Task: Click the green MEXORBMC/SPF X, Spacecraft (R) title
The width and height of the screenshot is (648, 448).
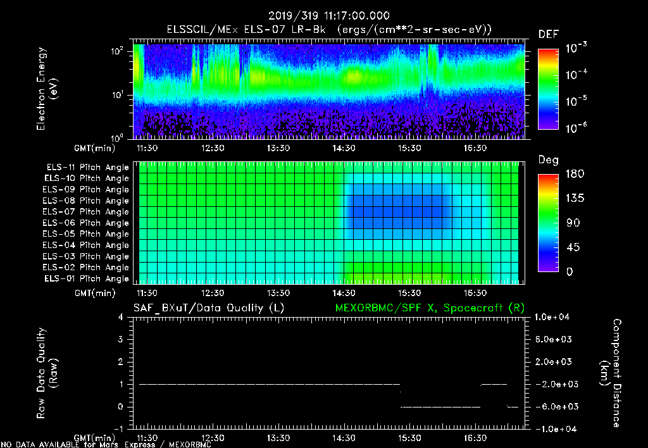Action: point(430,308)
